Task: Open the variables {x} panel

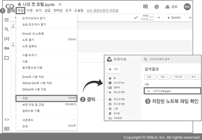Action: 6,39
